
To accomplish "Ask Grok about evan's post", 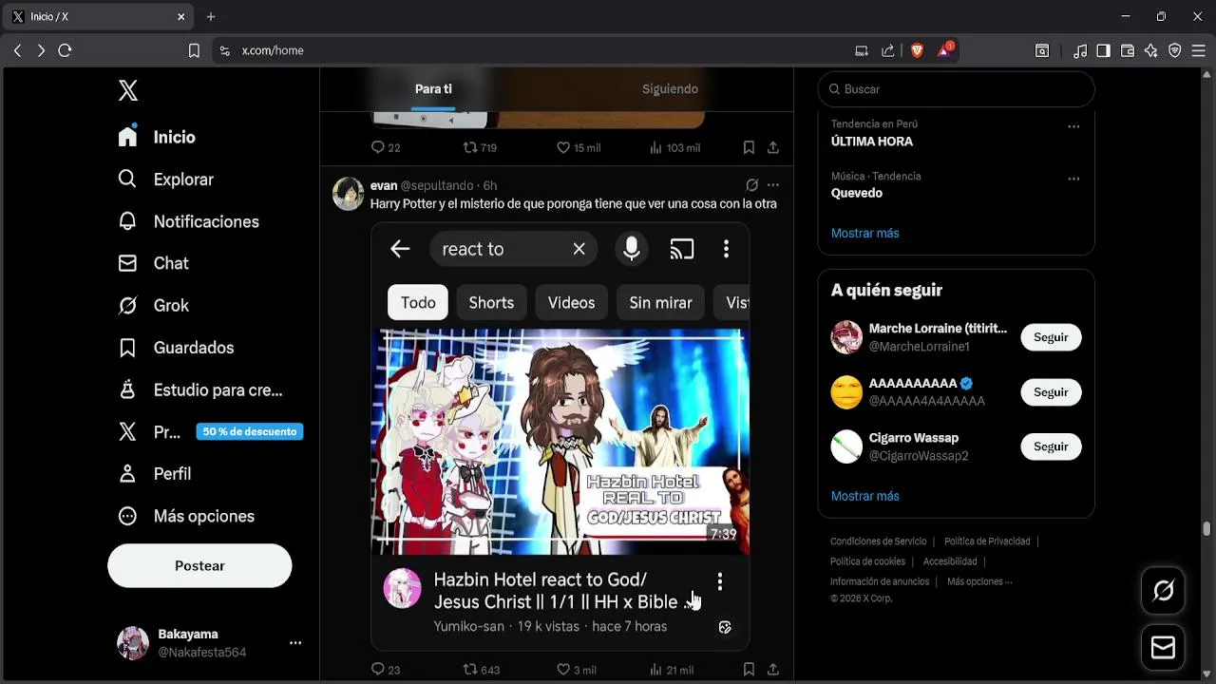I will [751, 185].
